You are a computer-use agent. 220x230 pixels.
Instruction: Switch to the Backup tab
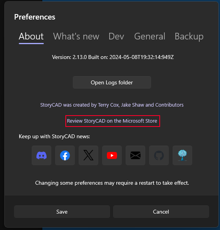click(189, 36)
